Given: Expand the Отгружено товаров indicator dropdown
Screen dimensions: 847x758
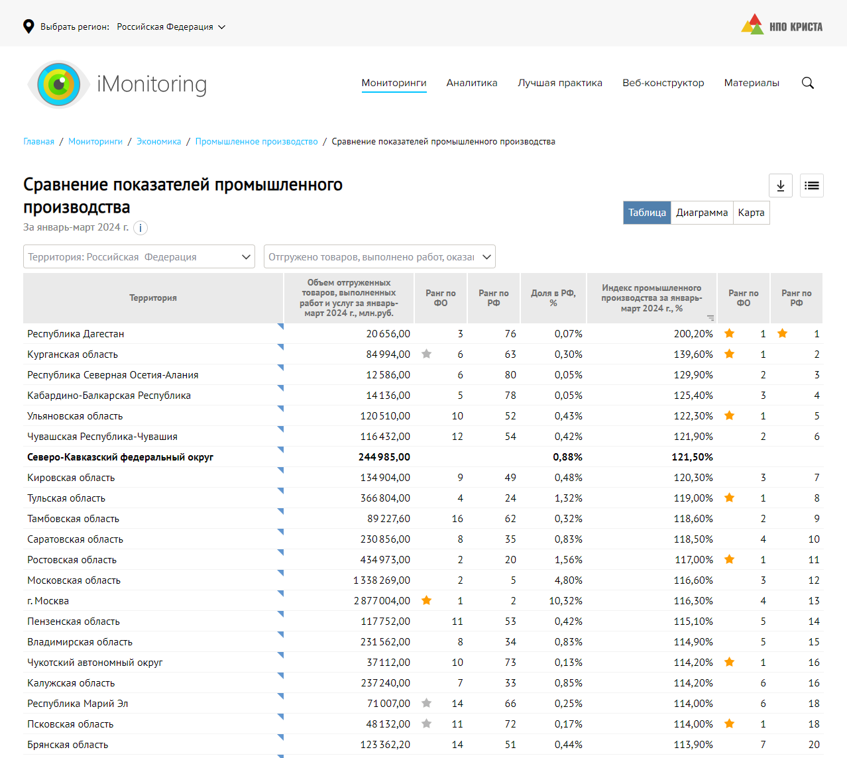Looking at the screenshot, I should tap(380, 257).
